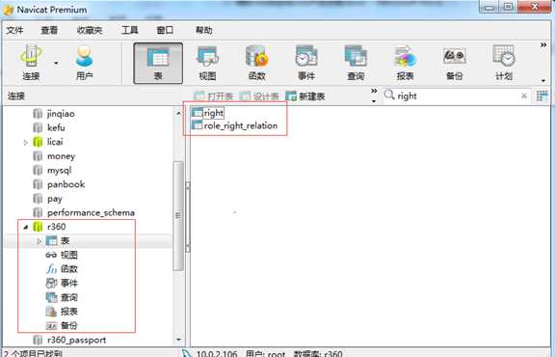The height and width of the screenshot is (357, 555).
Task: Click the search magnifier icon
Action: coord(389,95)
